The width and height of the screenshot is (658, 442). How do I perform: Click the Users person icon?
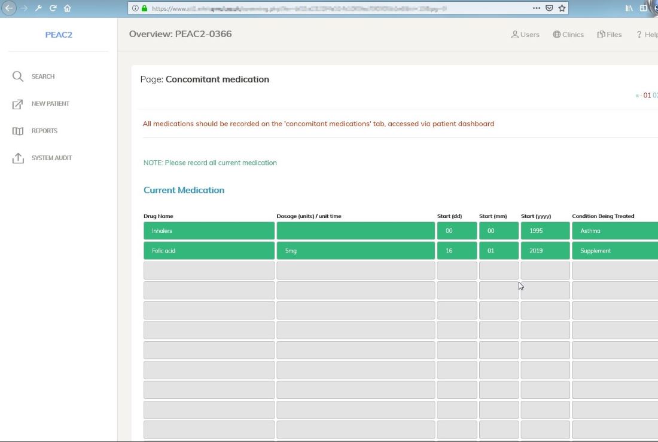click(x=514, y=35)
